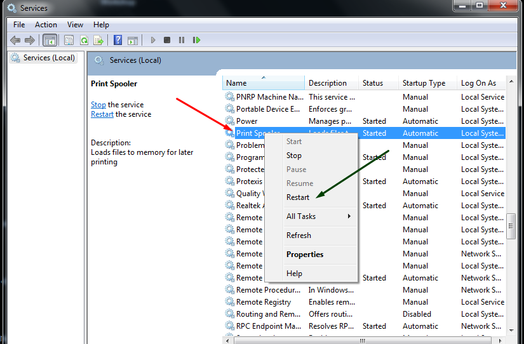Select Routing and Rem... service name
Image resolution: width=524 pixels, height=344 pixels.
pyautogui.click(x=268, y=314)
